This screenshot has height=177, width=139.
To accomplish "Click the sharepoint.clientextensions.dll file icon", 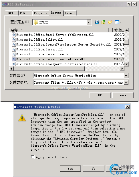I will click(x=14, y=64).
